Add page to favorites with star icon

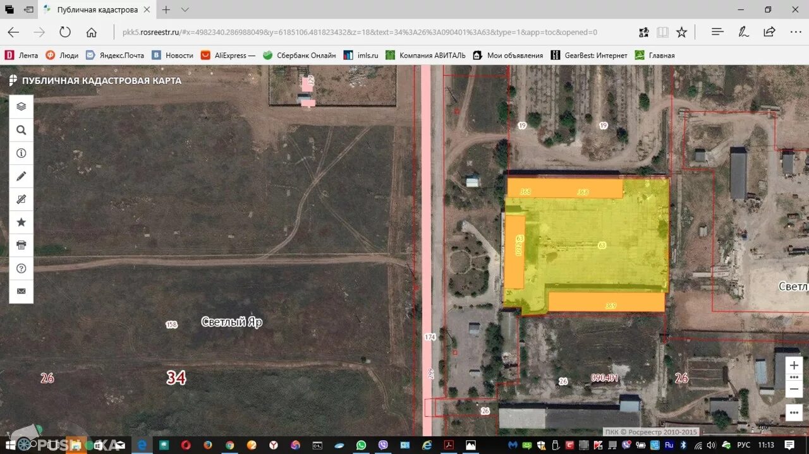[x=681, y=32]
